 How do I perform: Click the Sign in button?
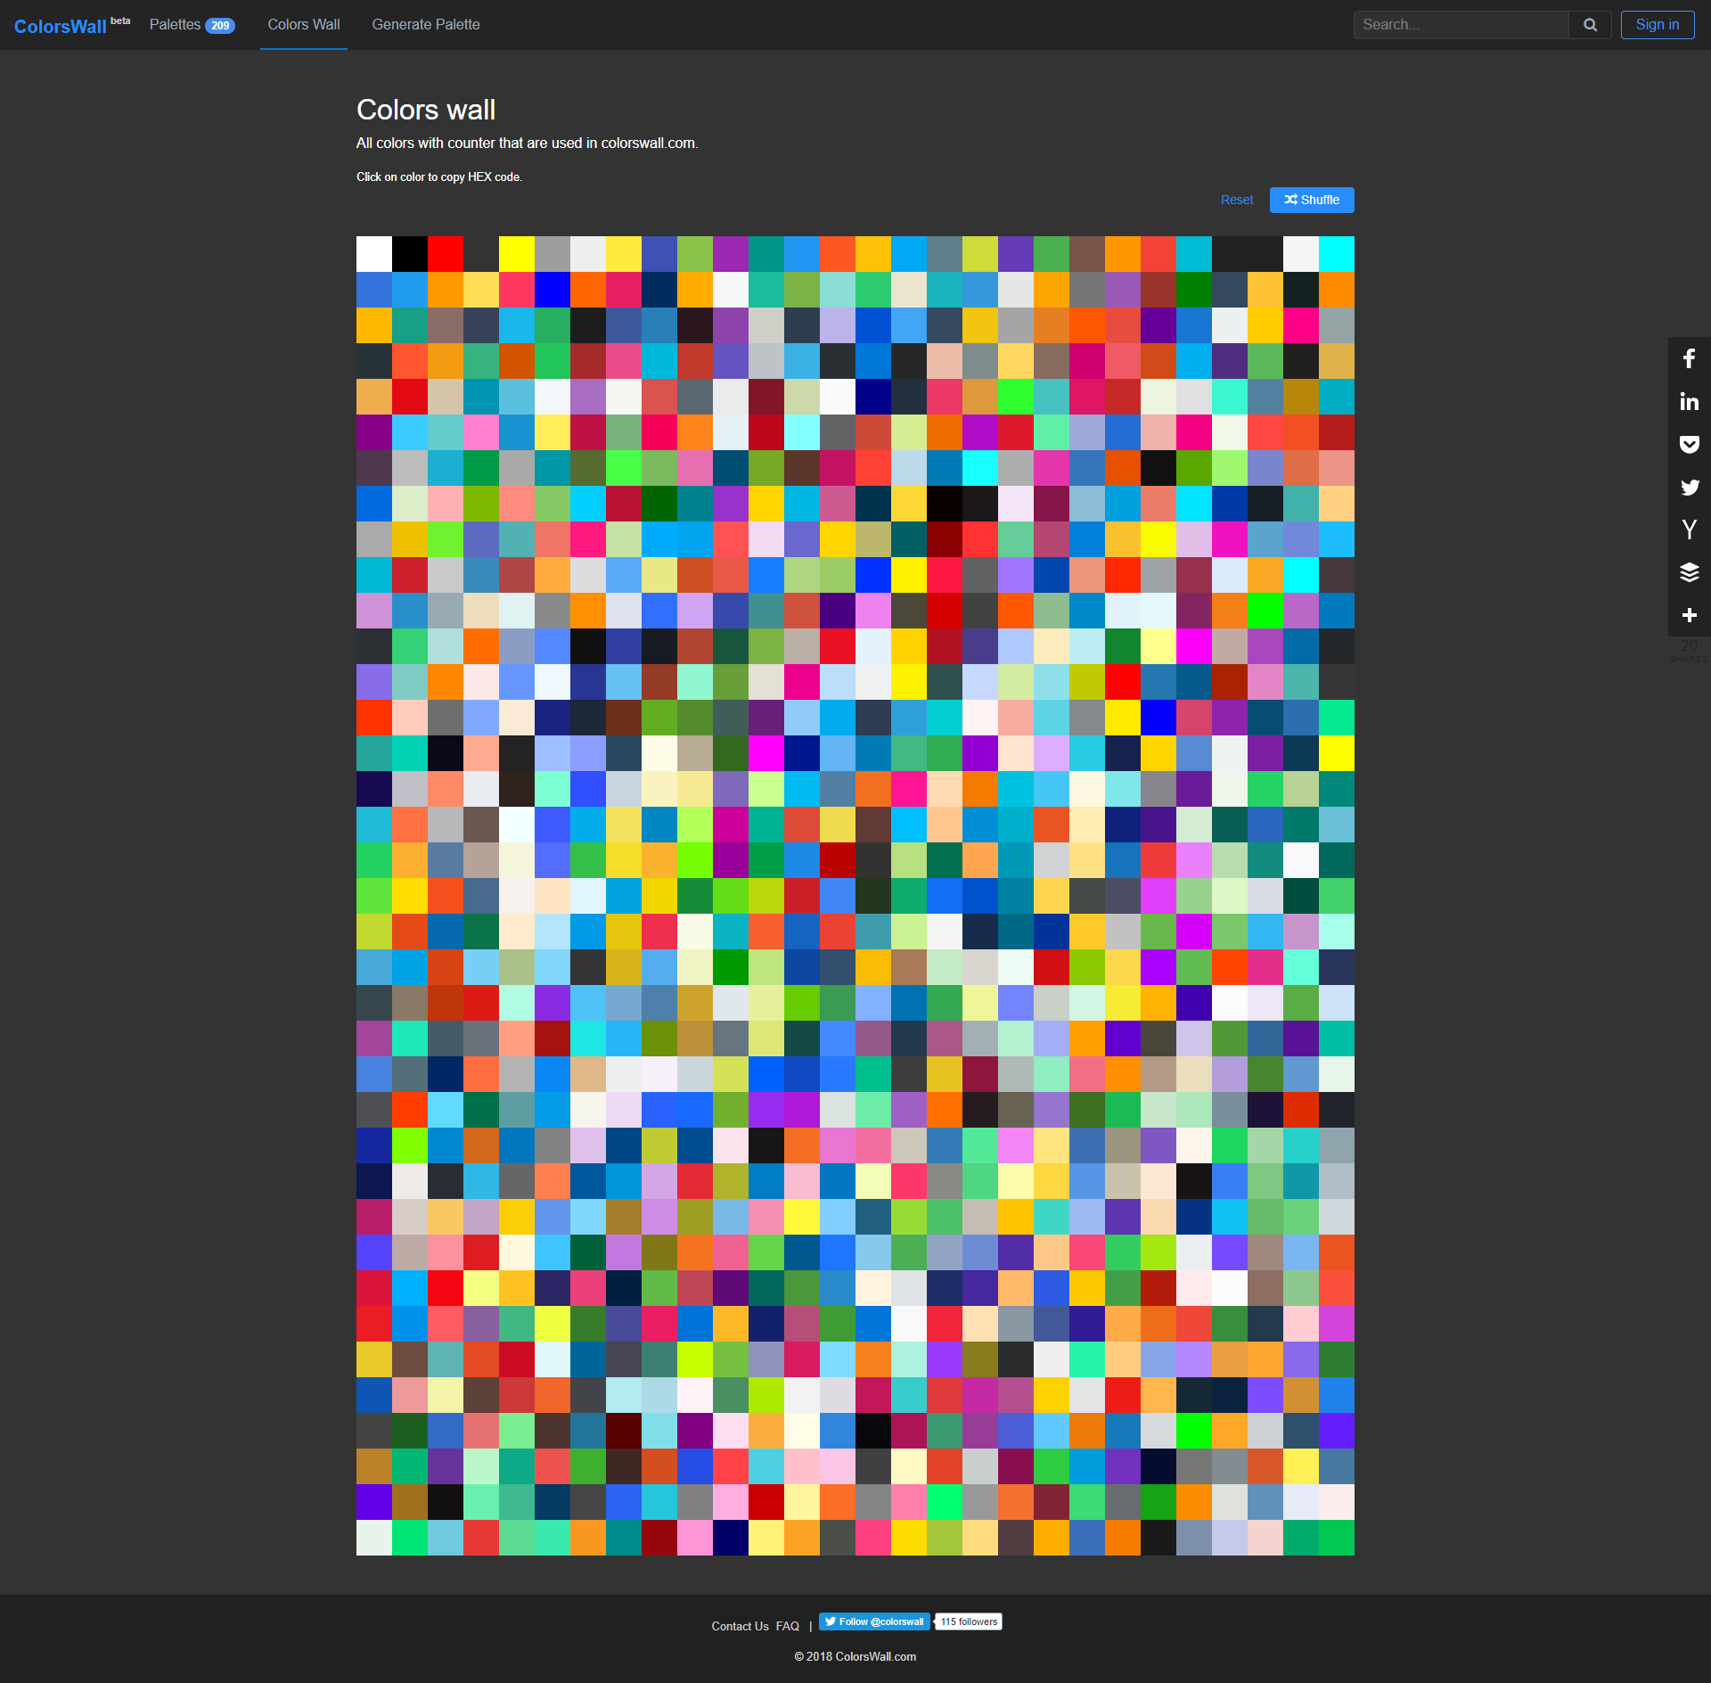point(1656,24)
